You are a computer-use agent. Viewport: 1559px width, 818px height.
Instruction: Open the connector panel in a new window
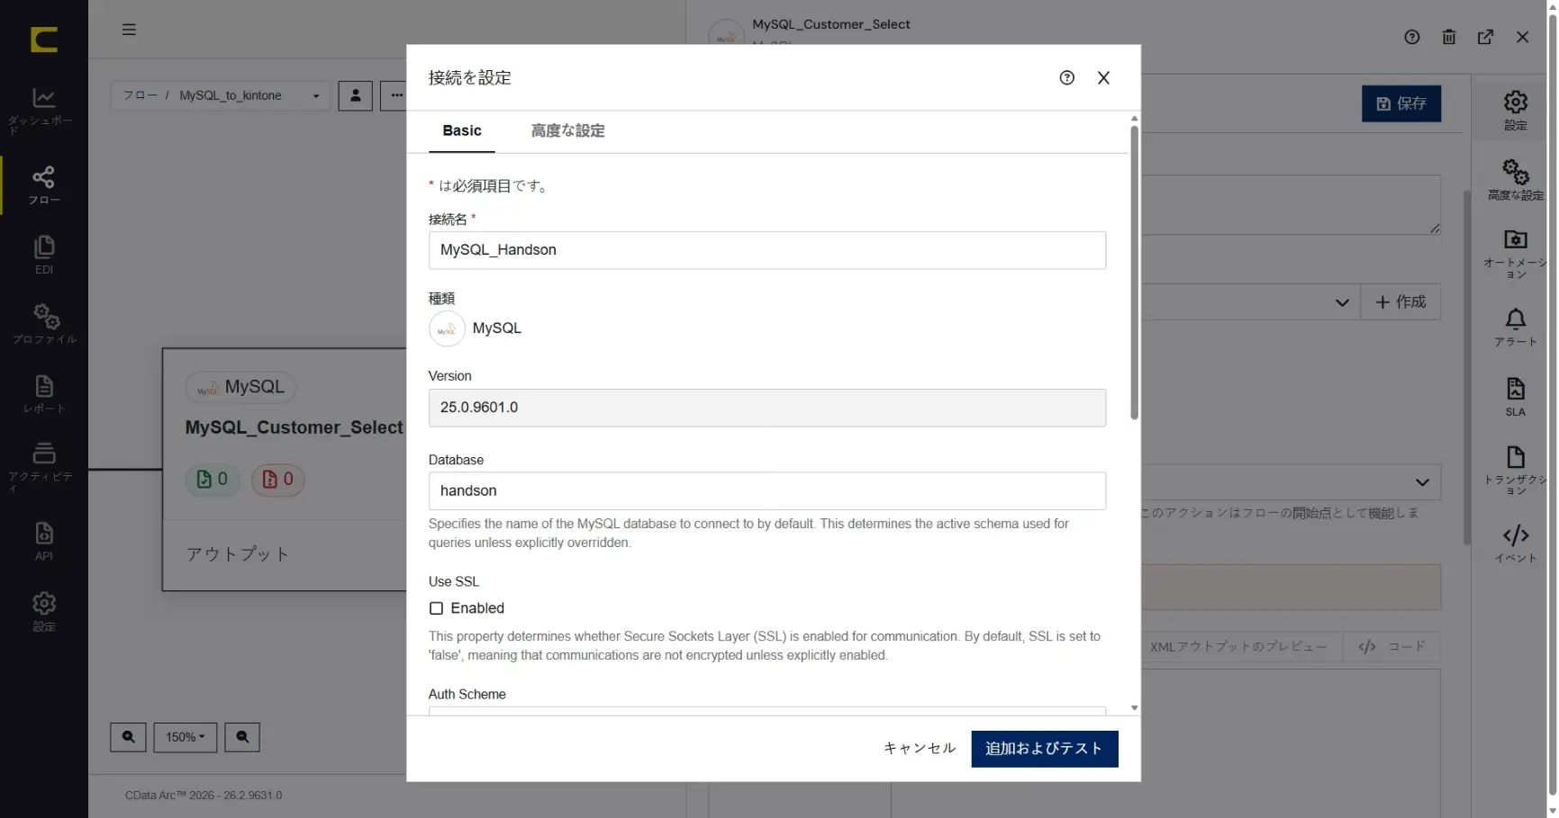coord(1485,37)
